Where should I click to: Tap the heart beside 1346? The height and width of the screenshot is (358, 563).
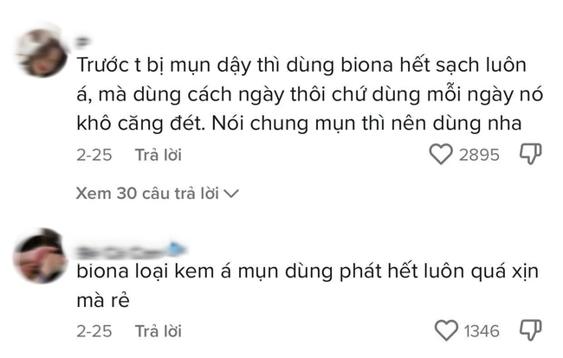(446, 330)
